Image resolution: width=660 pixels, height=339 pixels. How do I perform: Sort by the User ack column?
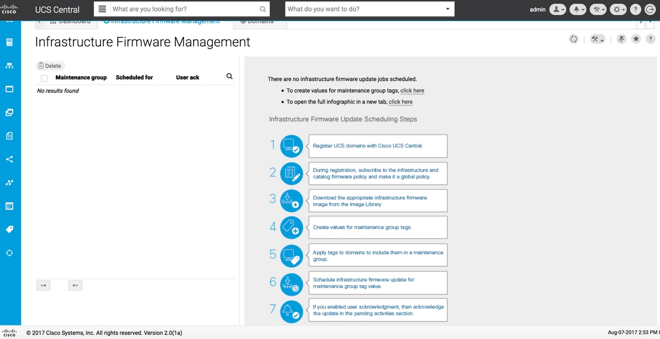point(188,77)
